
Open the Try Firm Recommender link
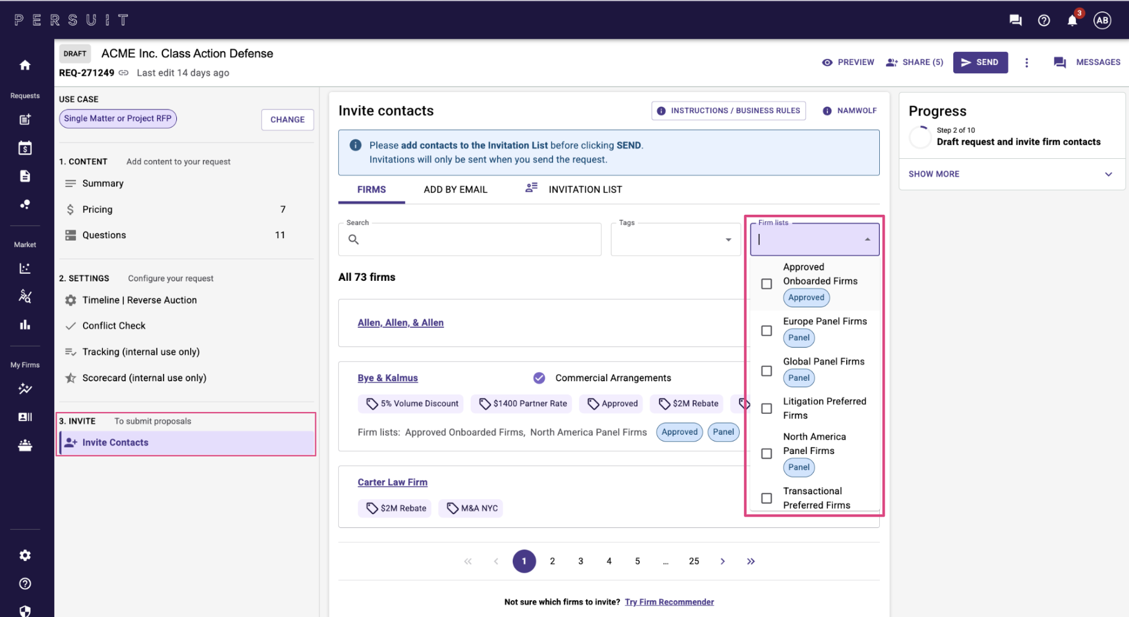click(669, 602)
